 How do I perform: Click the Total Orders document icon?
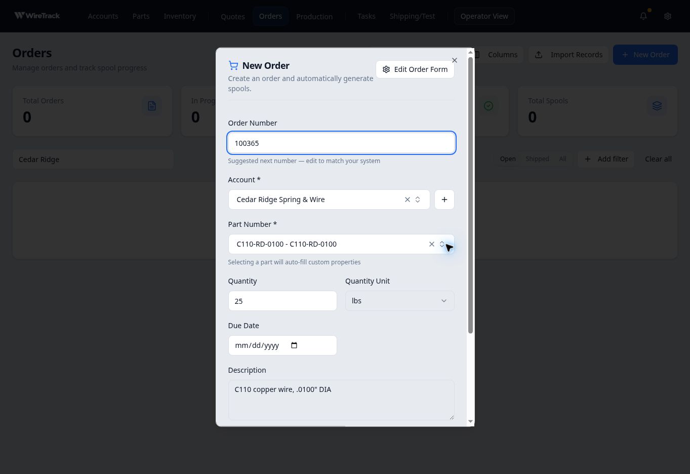[x=152, y=106]
